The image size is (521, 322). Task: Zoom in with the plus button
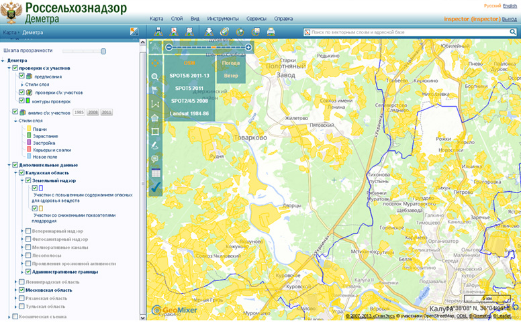coord(248,48)
